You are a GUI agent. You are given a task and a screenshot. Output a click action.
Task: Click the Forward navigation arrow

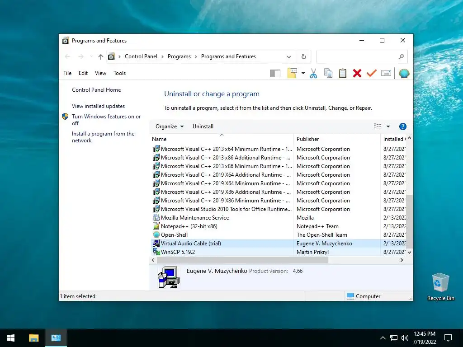pyautogui.click(x=81, y=56)
